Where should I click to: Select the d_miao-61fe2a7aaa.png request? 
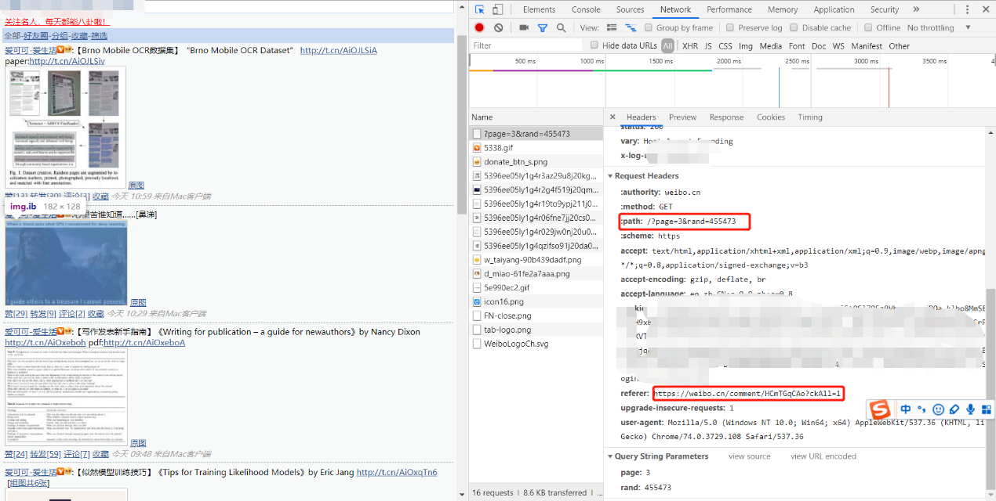pos(536,273)
